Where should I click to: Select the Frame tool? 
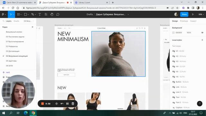[x=18, y=14]
